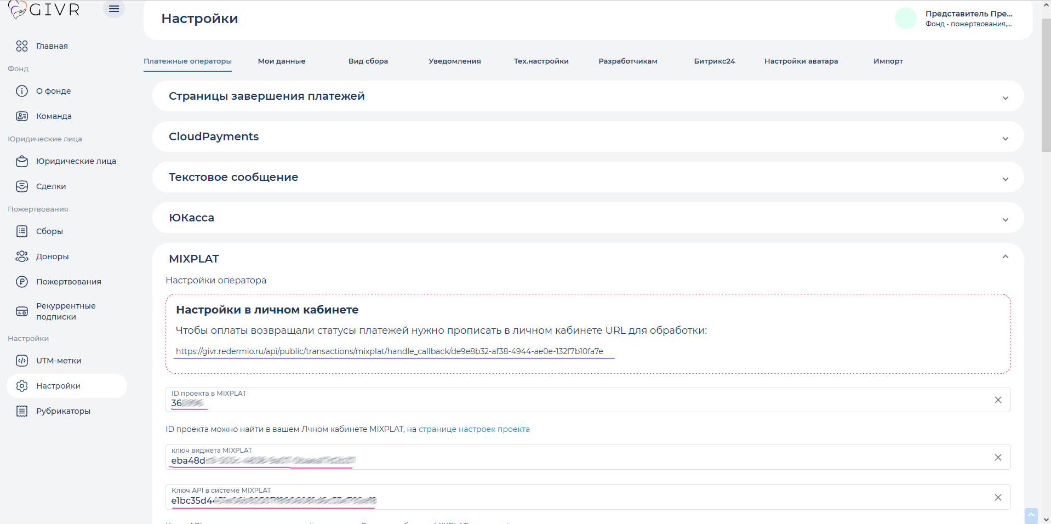Click the Настройки page title

click(x=199, y=19)
